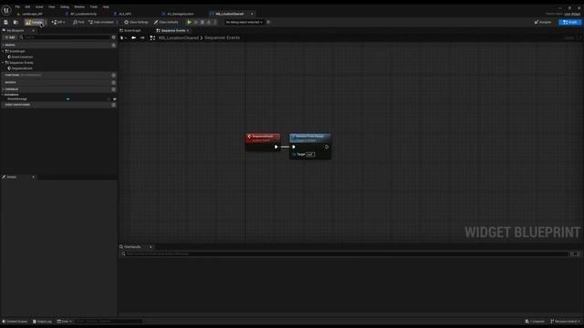Screen dimensions: 584x328
Task: Open the Debug menu
Action: [x=65, y=6]
